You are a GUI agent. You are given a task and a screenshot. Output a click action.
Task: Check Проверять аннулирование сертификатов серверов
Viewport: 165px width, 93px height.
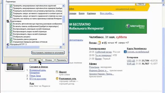click(x=11, y=8)
